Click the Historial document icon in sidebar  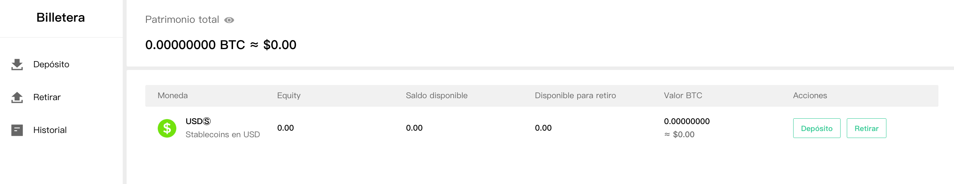pyautogui.click(x=17, y=130)
